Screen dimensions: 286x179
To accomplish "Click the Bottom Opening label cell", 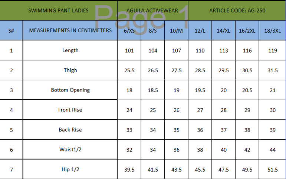I will pos(70,90).
